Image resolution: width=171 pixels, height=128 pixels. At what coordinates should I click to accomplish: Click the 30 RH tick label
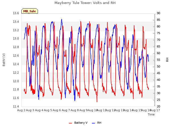(158, 93)
